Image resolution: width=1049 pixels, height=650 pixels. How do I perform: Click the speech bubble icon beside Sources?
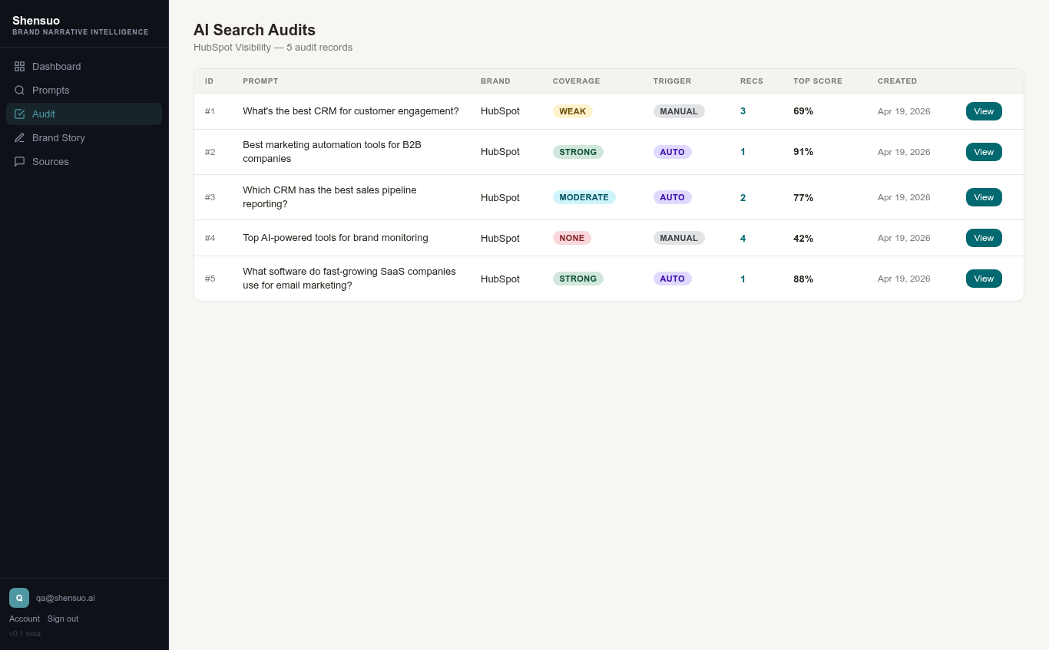tap(19, 161)
